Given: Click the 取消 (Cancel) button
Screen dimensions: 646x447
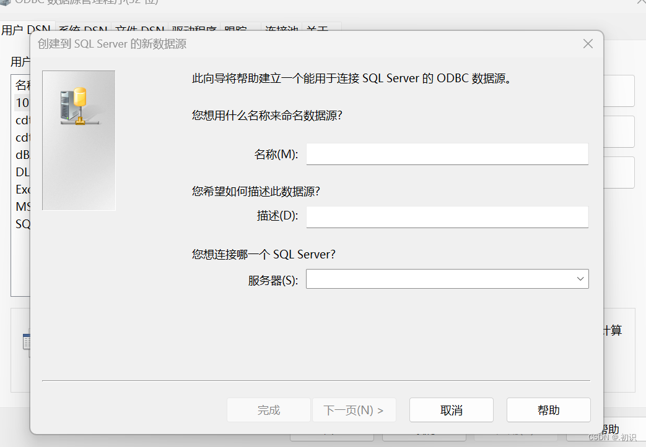Looking at the screenshot, I should [451, 410].
